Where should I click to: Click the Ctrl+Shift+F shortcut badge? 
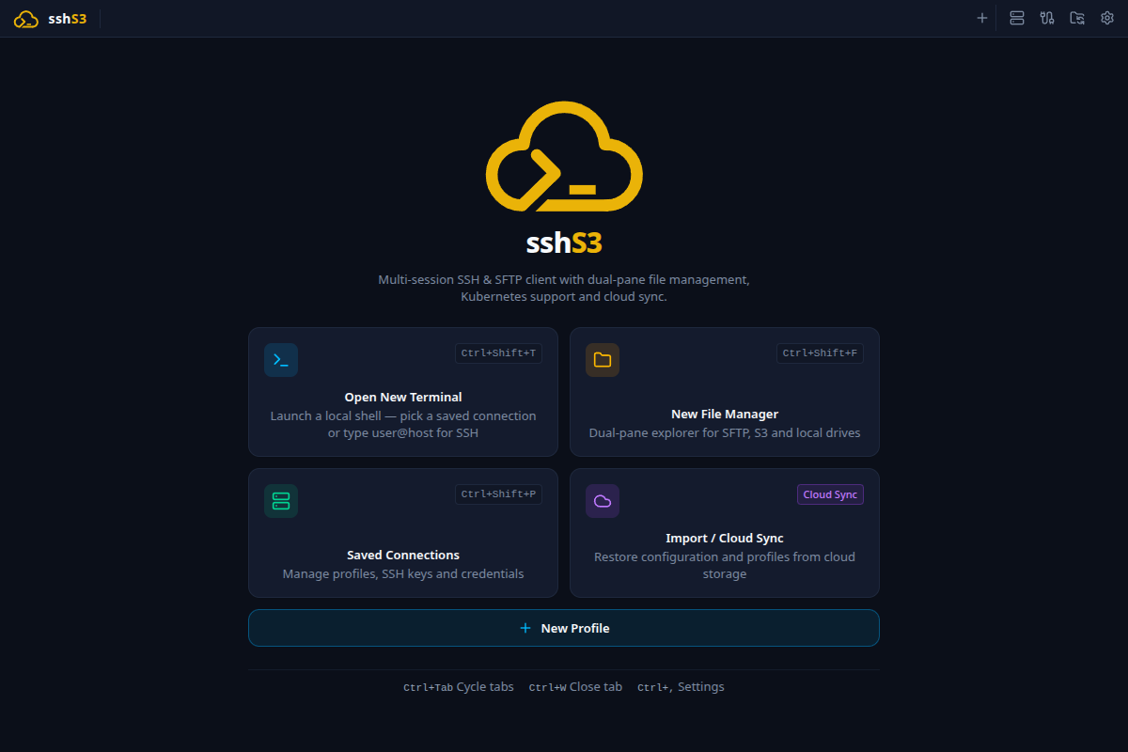[820, 353]
